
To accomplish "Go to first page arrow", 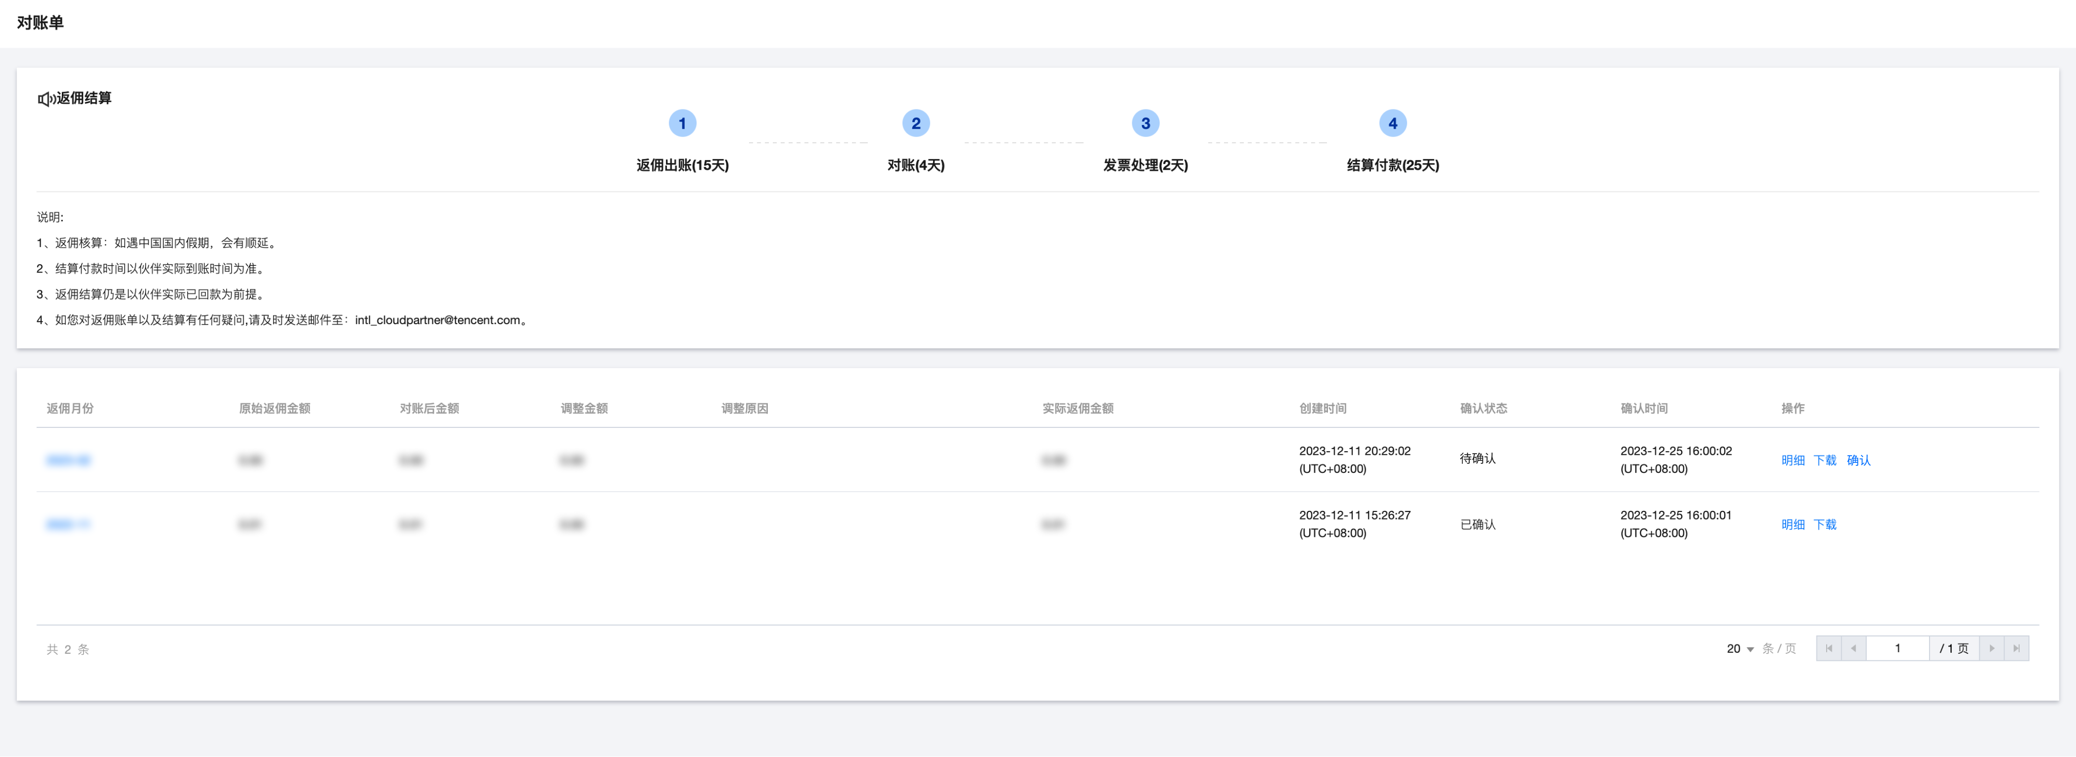I will point(1829,648).
